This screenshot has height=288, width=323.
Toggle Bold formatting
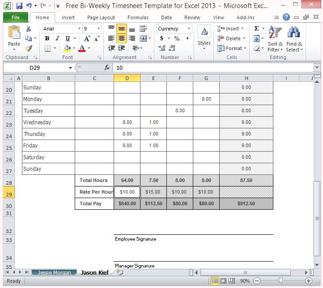tap(47, 38)
